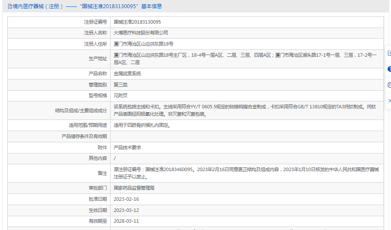This screenshot has height=230, width=391.
Task: Click the document icon before 境内医疗器械
Action: click(x=10, y=6)
